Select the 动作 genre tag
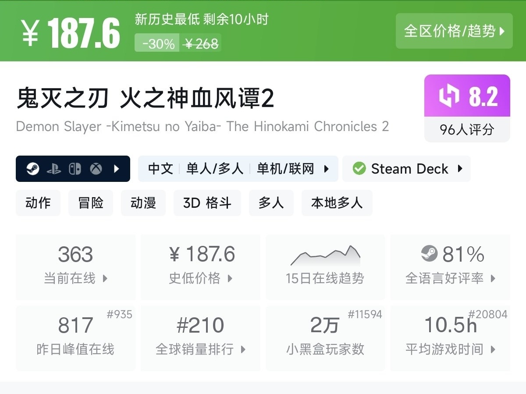 pyautogui.click(x=38, y=203)
